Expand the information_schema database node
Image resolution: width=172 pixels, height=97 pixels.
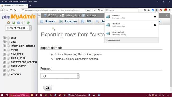click(x=4, y=46)
